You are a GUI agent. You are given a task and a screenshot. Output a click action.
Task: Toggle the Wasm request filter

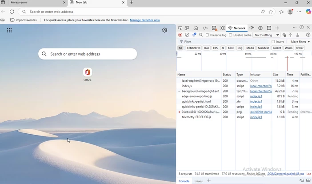(288, 48)
